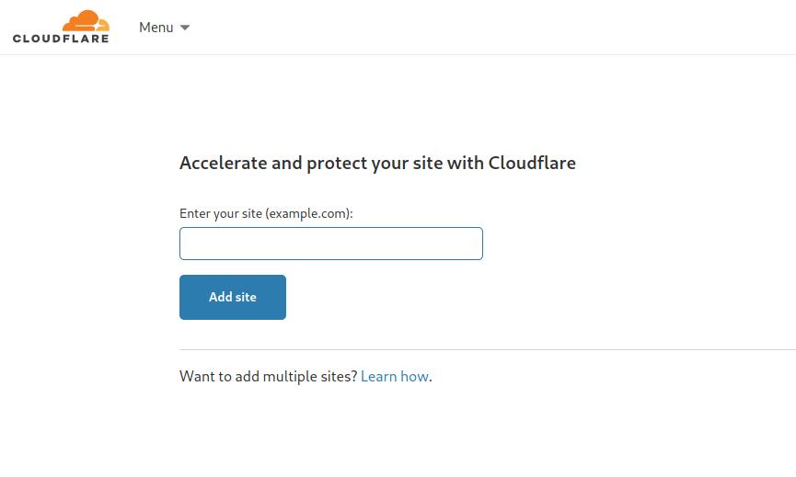Open the Learn how link
796x477 pixels.
tap(395, 376)
